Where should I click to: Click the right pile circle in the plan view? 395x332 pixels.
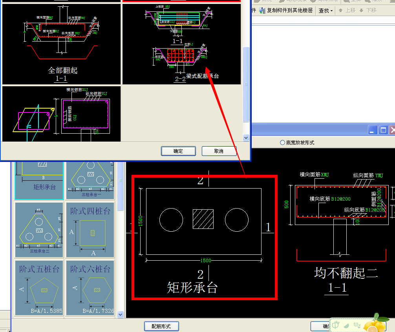coord(236,220)
